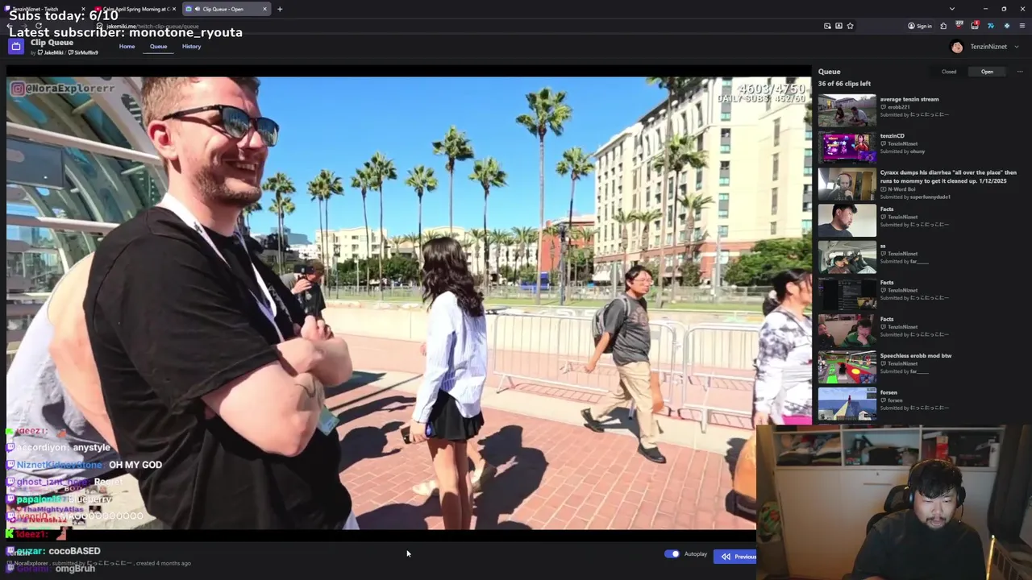Close the Clip Queue - Open tab
Screen dimensions: 1032x580
click(x=264, y=9)
